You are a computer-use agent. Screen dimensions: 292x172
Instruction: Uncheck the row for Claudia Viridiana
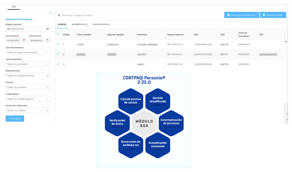tap(58, 44)
